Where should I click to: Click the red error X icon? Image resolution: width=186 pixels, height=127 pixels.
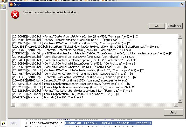click(15, 15)
